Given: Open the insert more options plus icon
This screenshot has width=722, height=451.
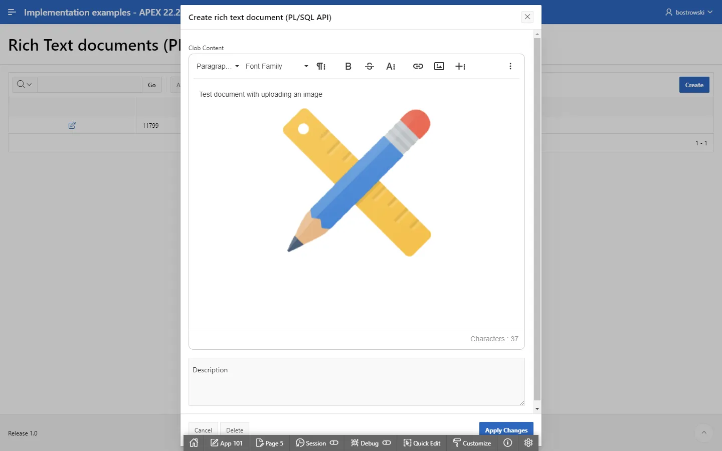Looking at the screenshot, I should pos(460,66).
